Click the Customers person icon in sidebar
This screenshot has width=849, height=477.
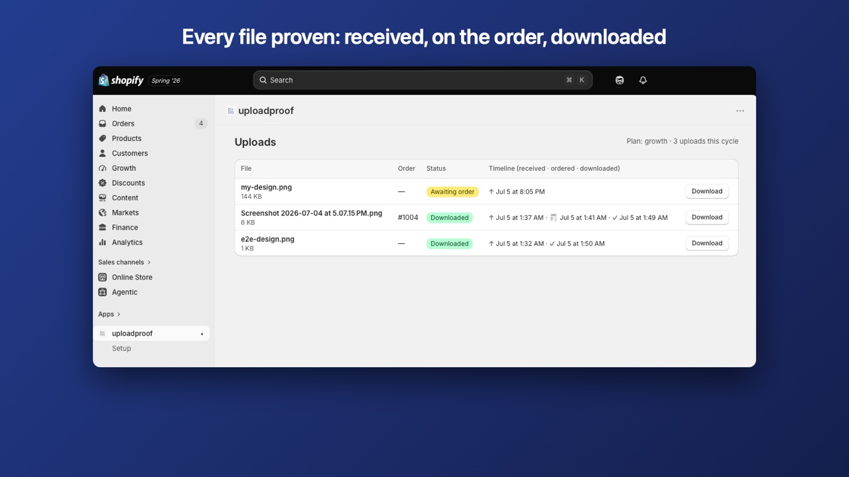pyautogui.click(x=102, y=153)
